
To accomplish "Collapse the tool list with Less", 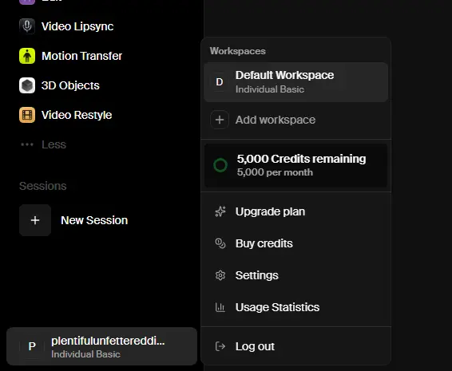I will (43, 144).
